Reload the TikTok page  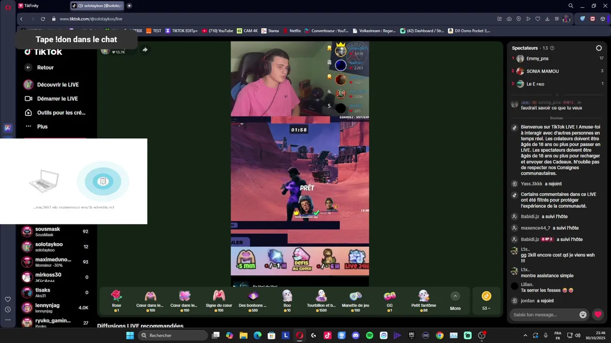click(x=42, y=19)
